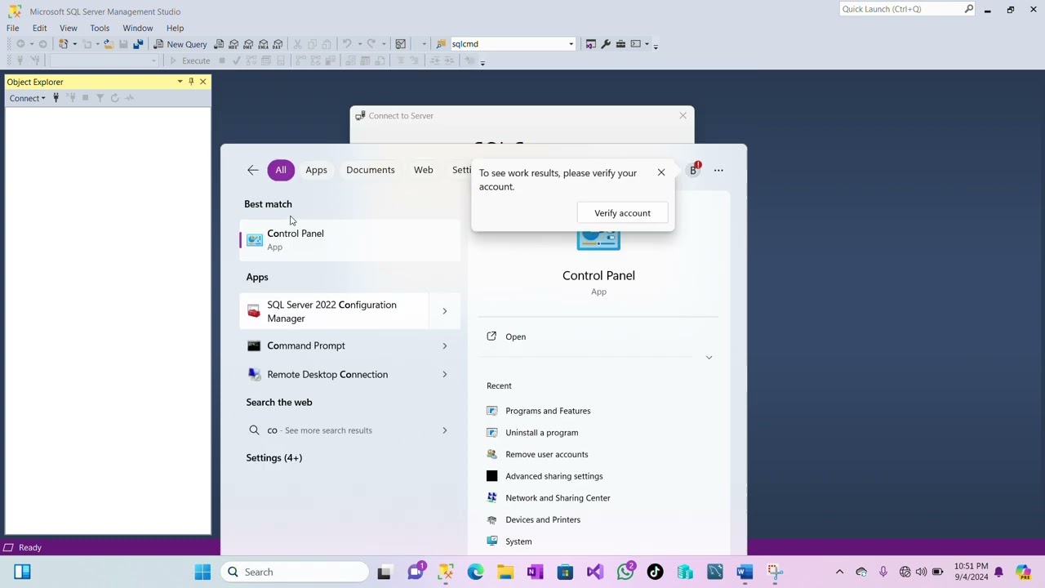Click the Find in Files icon beside sqlcmd
The image size is (1045, 588).
(x=441, y=44)
